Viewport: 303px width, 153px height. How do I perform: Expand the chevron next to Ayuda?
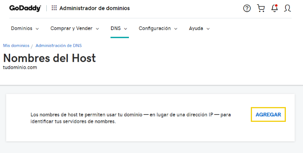pos(208,29)
